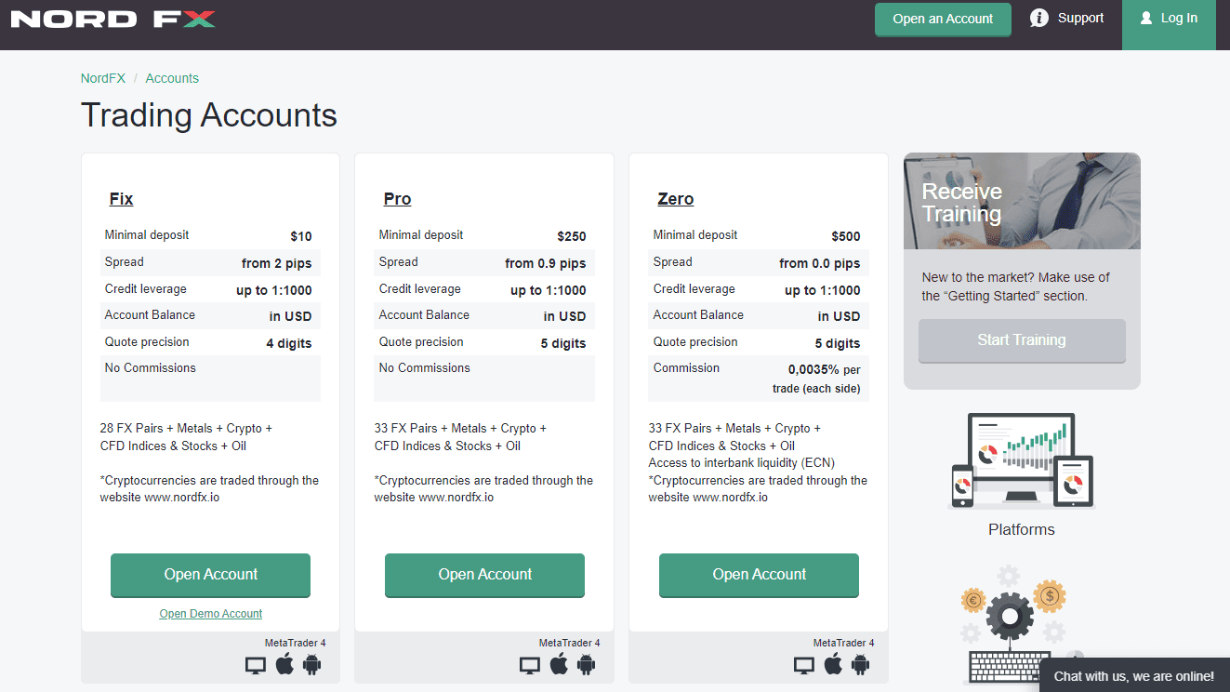Screen dimensions: 1230x692
Task: Click the Android icon for the Pro account
Action: pos(587,664)
